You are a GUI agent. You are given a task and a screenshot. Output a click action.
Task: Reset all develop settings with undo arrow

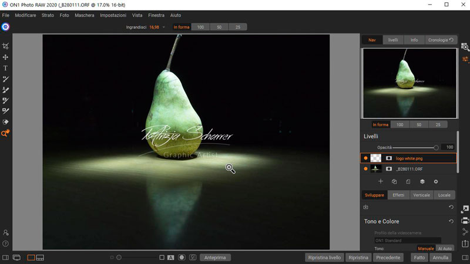(x=451, y=207)
